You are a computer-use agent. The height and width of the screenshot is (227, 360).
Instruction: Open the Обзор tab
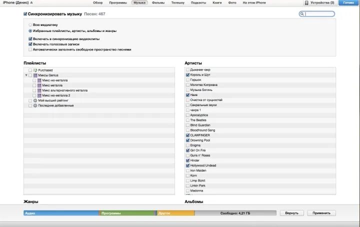click(x=98, y=3)
